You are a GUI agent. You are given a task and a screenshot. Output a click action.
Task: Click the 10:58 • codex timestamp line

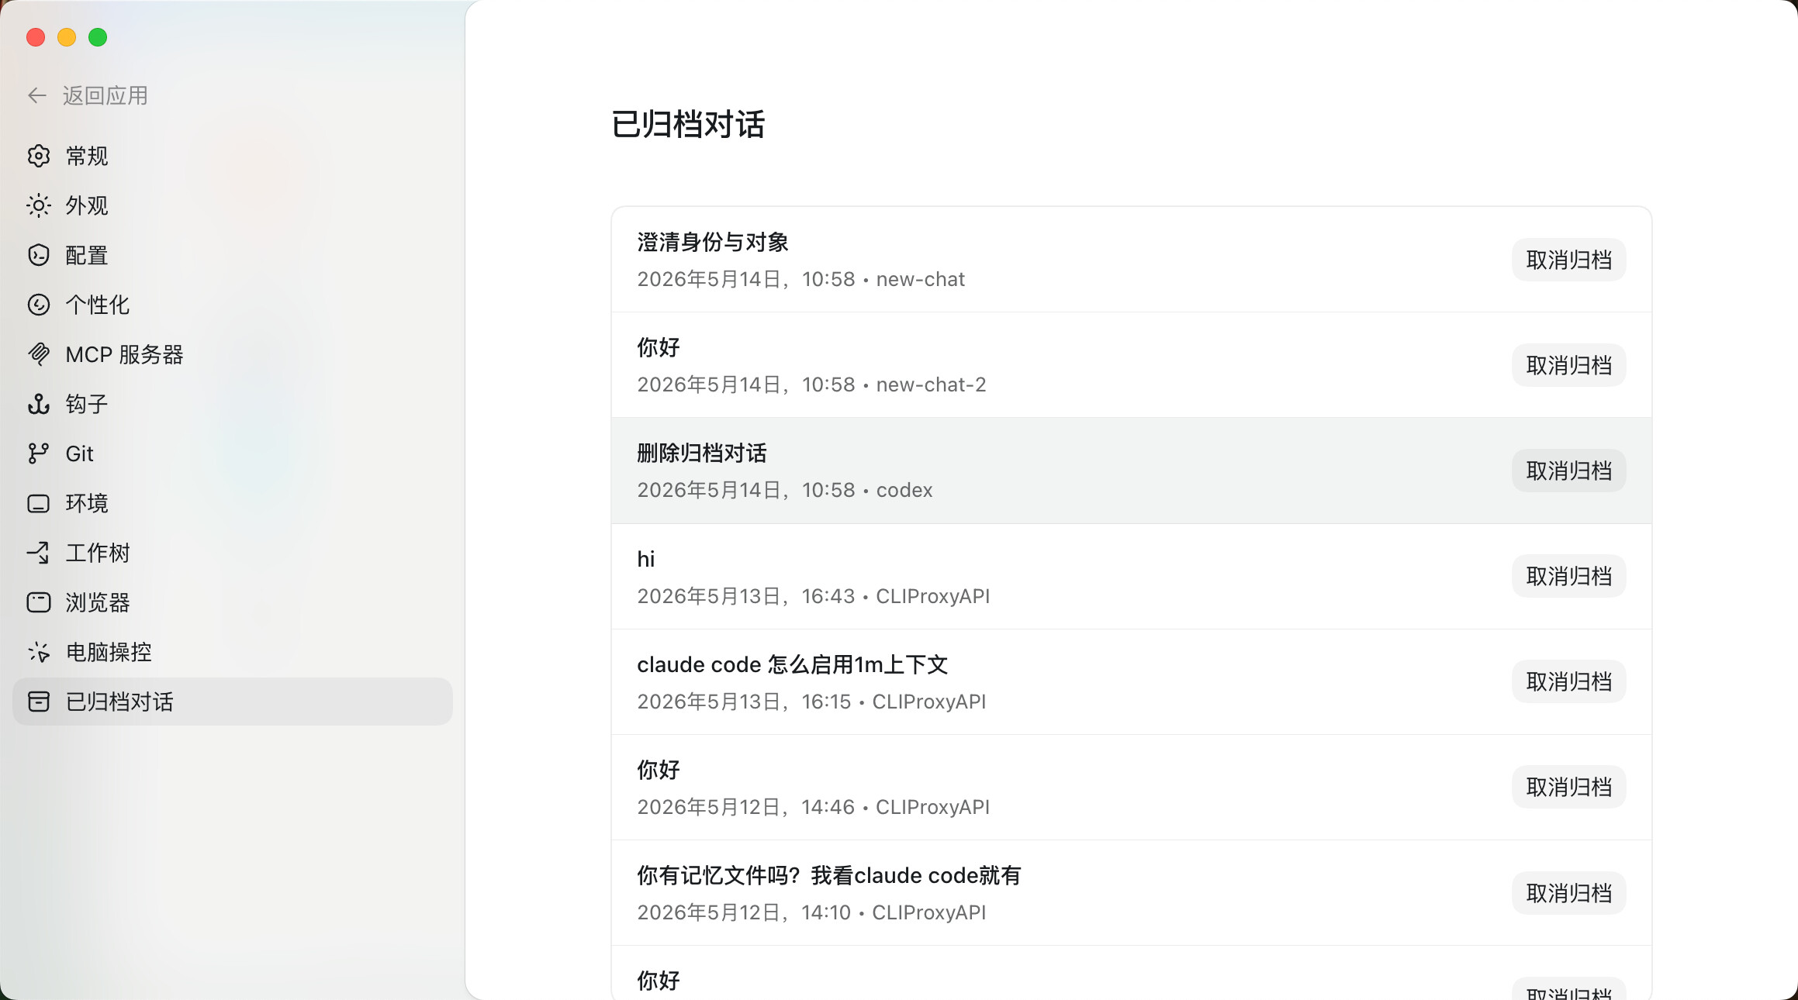point(784,490)
